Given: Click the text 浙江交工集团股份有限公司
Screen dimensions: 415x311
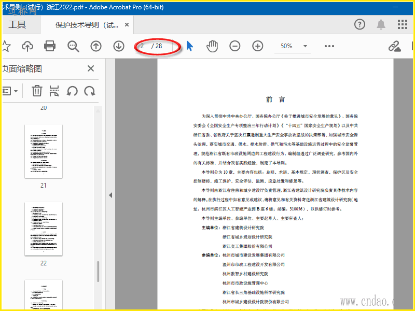Looking at the screenshot, I should point(247,246).
